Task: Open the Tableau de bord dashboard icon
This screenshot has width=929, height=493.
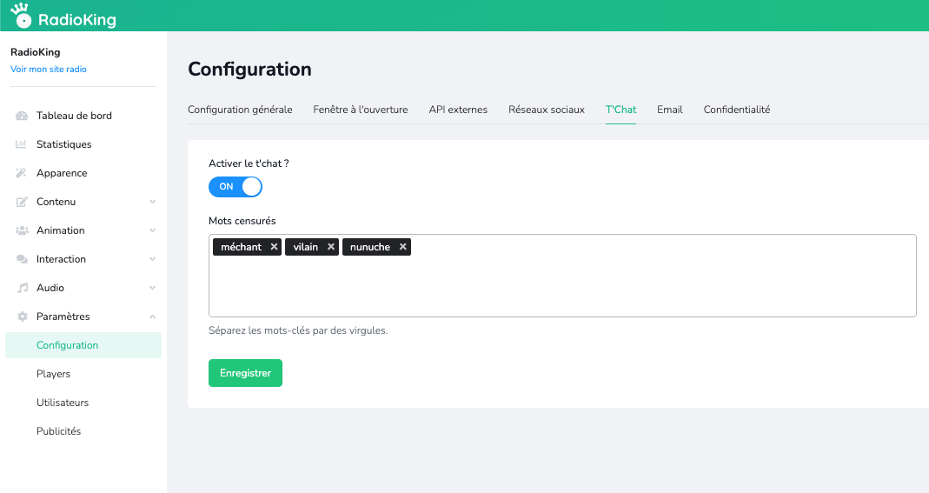Action: (x=23, y=116)
